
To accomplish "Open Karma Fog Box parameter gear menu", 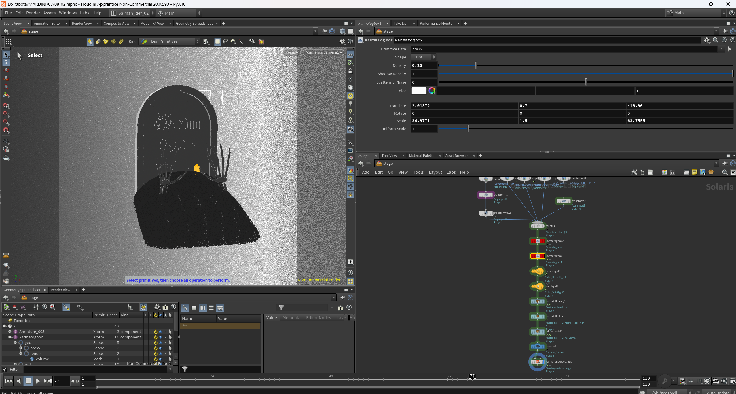I will click(707, 40).
